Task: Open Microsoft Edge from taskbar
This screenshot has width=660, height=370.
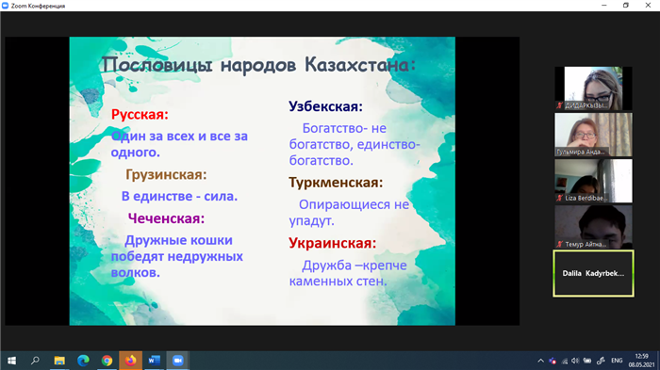Action: pyautogui.click(x=83, y=361)
